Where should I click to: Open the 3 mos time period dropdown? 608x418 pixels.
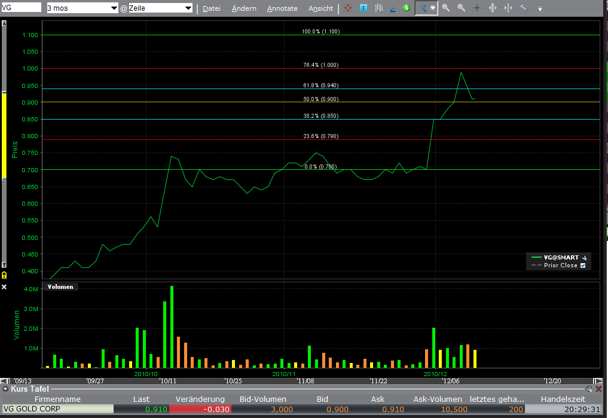(83, 8)
